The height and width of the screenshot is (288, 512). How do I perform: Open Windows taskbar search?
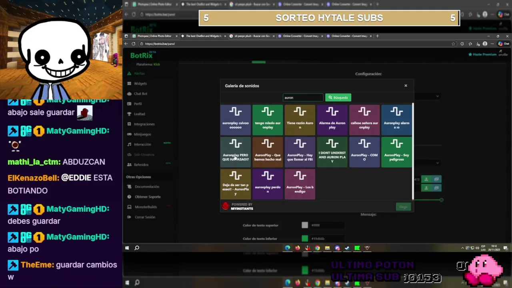point(137,248)
